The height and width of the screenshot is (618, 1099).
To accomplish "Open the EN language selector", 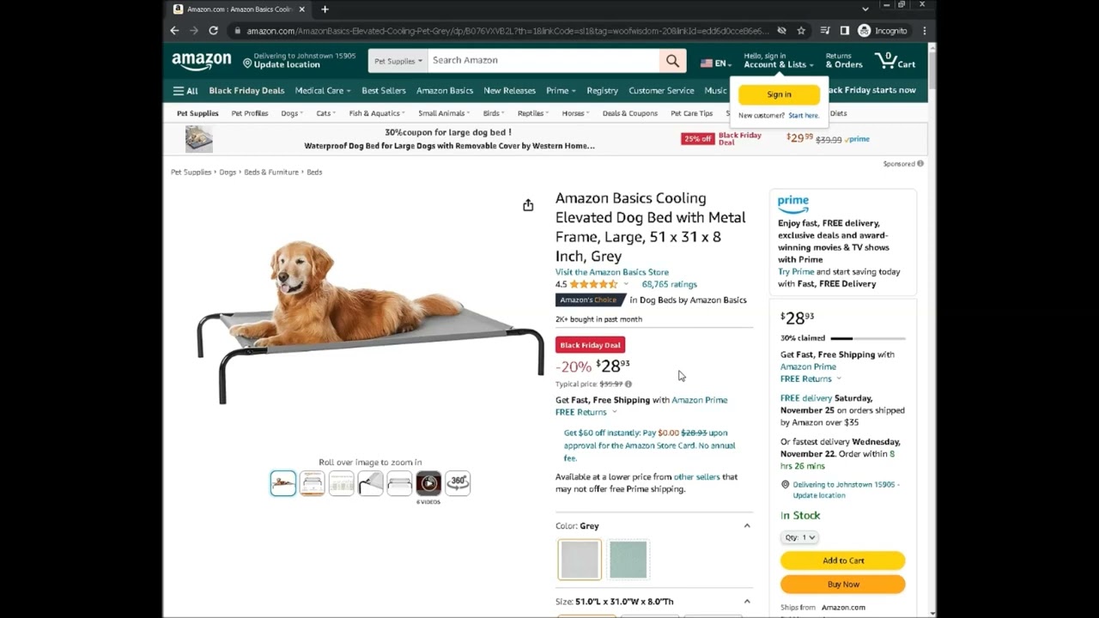I will pyautogui.click(x=714, y=64).
